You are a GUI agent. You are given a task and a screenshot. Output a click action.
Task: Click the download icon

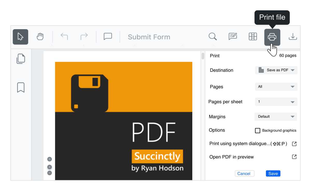pos(293,37)
